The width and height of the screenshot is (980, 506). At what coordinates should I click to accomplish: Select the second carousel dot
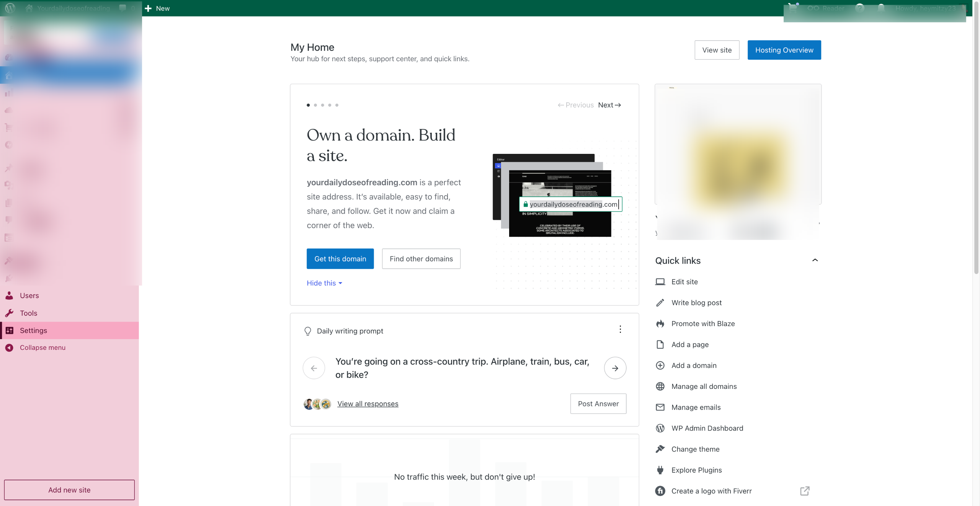click(x=315, y=105)
